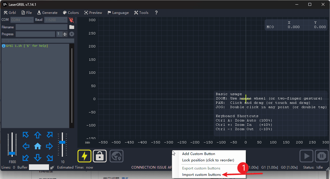330x179 pixels.
Task: Click the disconnect plug icon beside Baud
Action: pos(71,20)
